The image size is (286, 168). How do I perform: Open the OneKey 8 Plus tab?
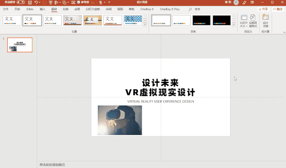coord(170,9)
